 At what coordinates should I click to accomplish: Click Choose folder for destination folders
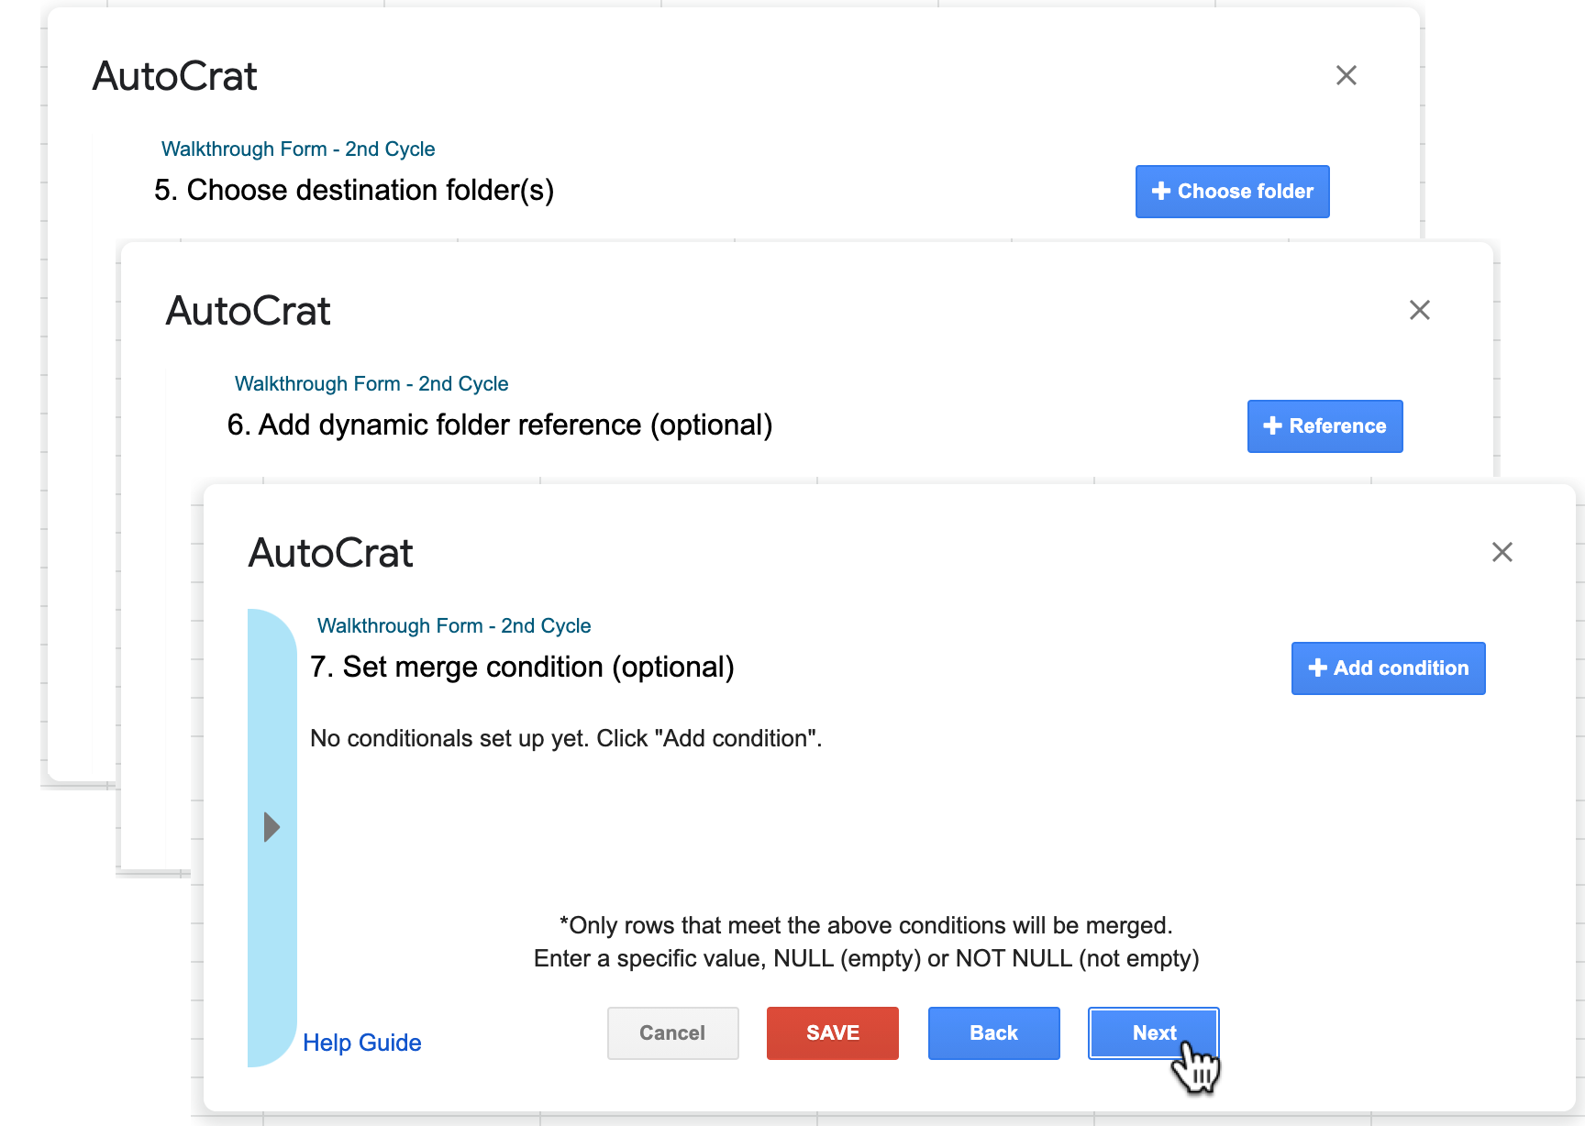(1232, 192)
